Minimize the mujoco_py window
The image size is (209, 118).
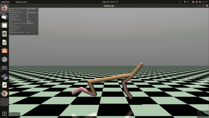[x=200, y=6]
